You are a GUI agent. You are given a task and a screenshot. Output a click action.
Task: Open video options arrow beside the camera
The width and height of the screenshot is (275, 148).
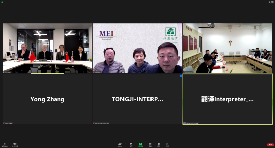coord(19,144)
